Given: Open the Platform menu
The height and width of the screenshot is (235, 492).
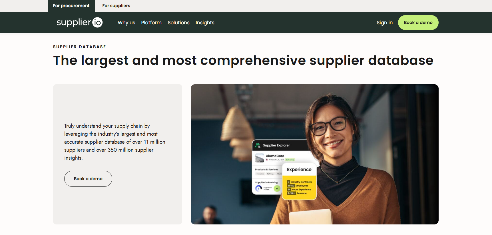Looking at the screenshot, I should (x=151, y=23).
